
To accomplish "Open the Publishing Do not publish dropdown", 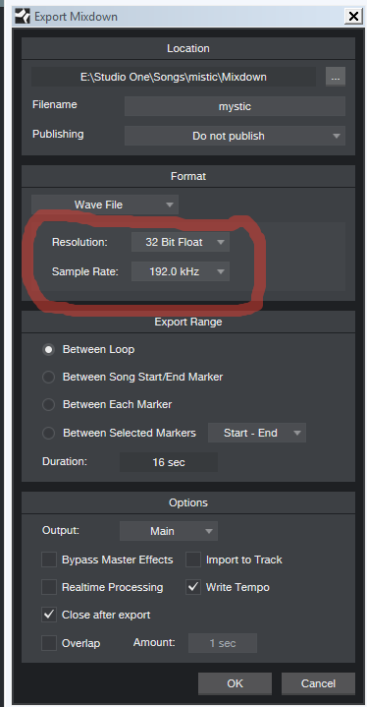I will pos(235,136).
